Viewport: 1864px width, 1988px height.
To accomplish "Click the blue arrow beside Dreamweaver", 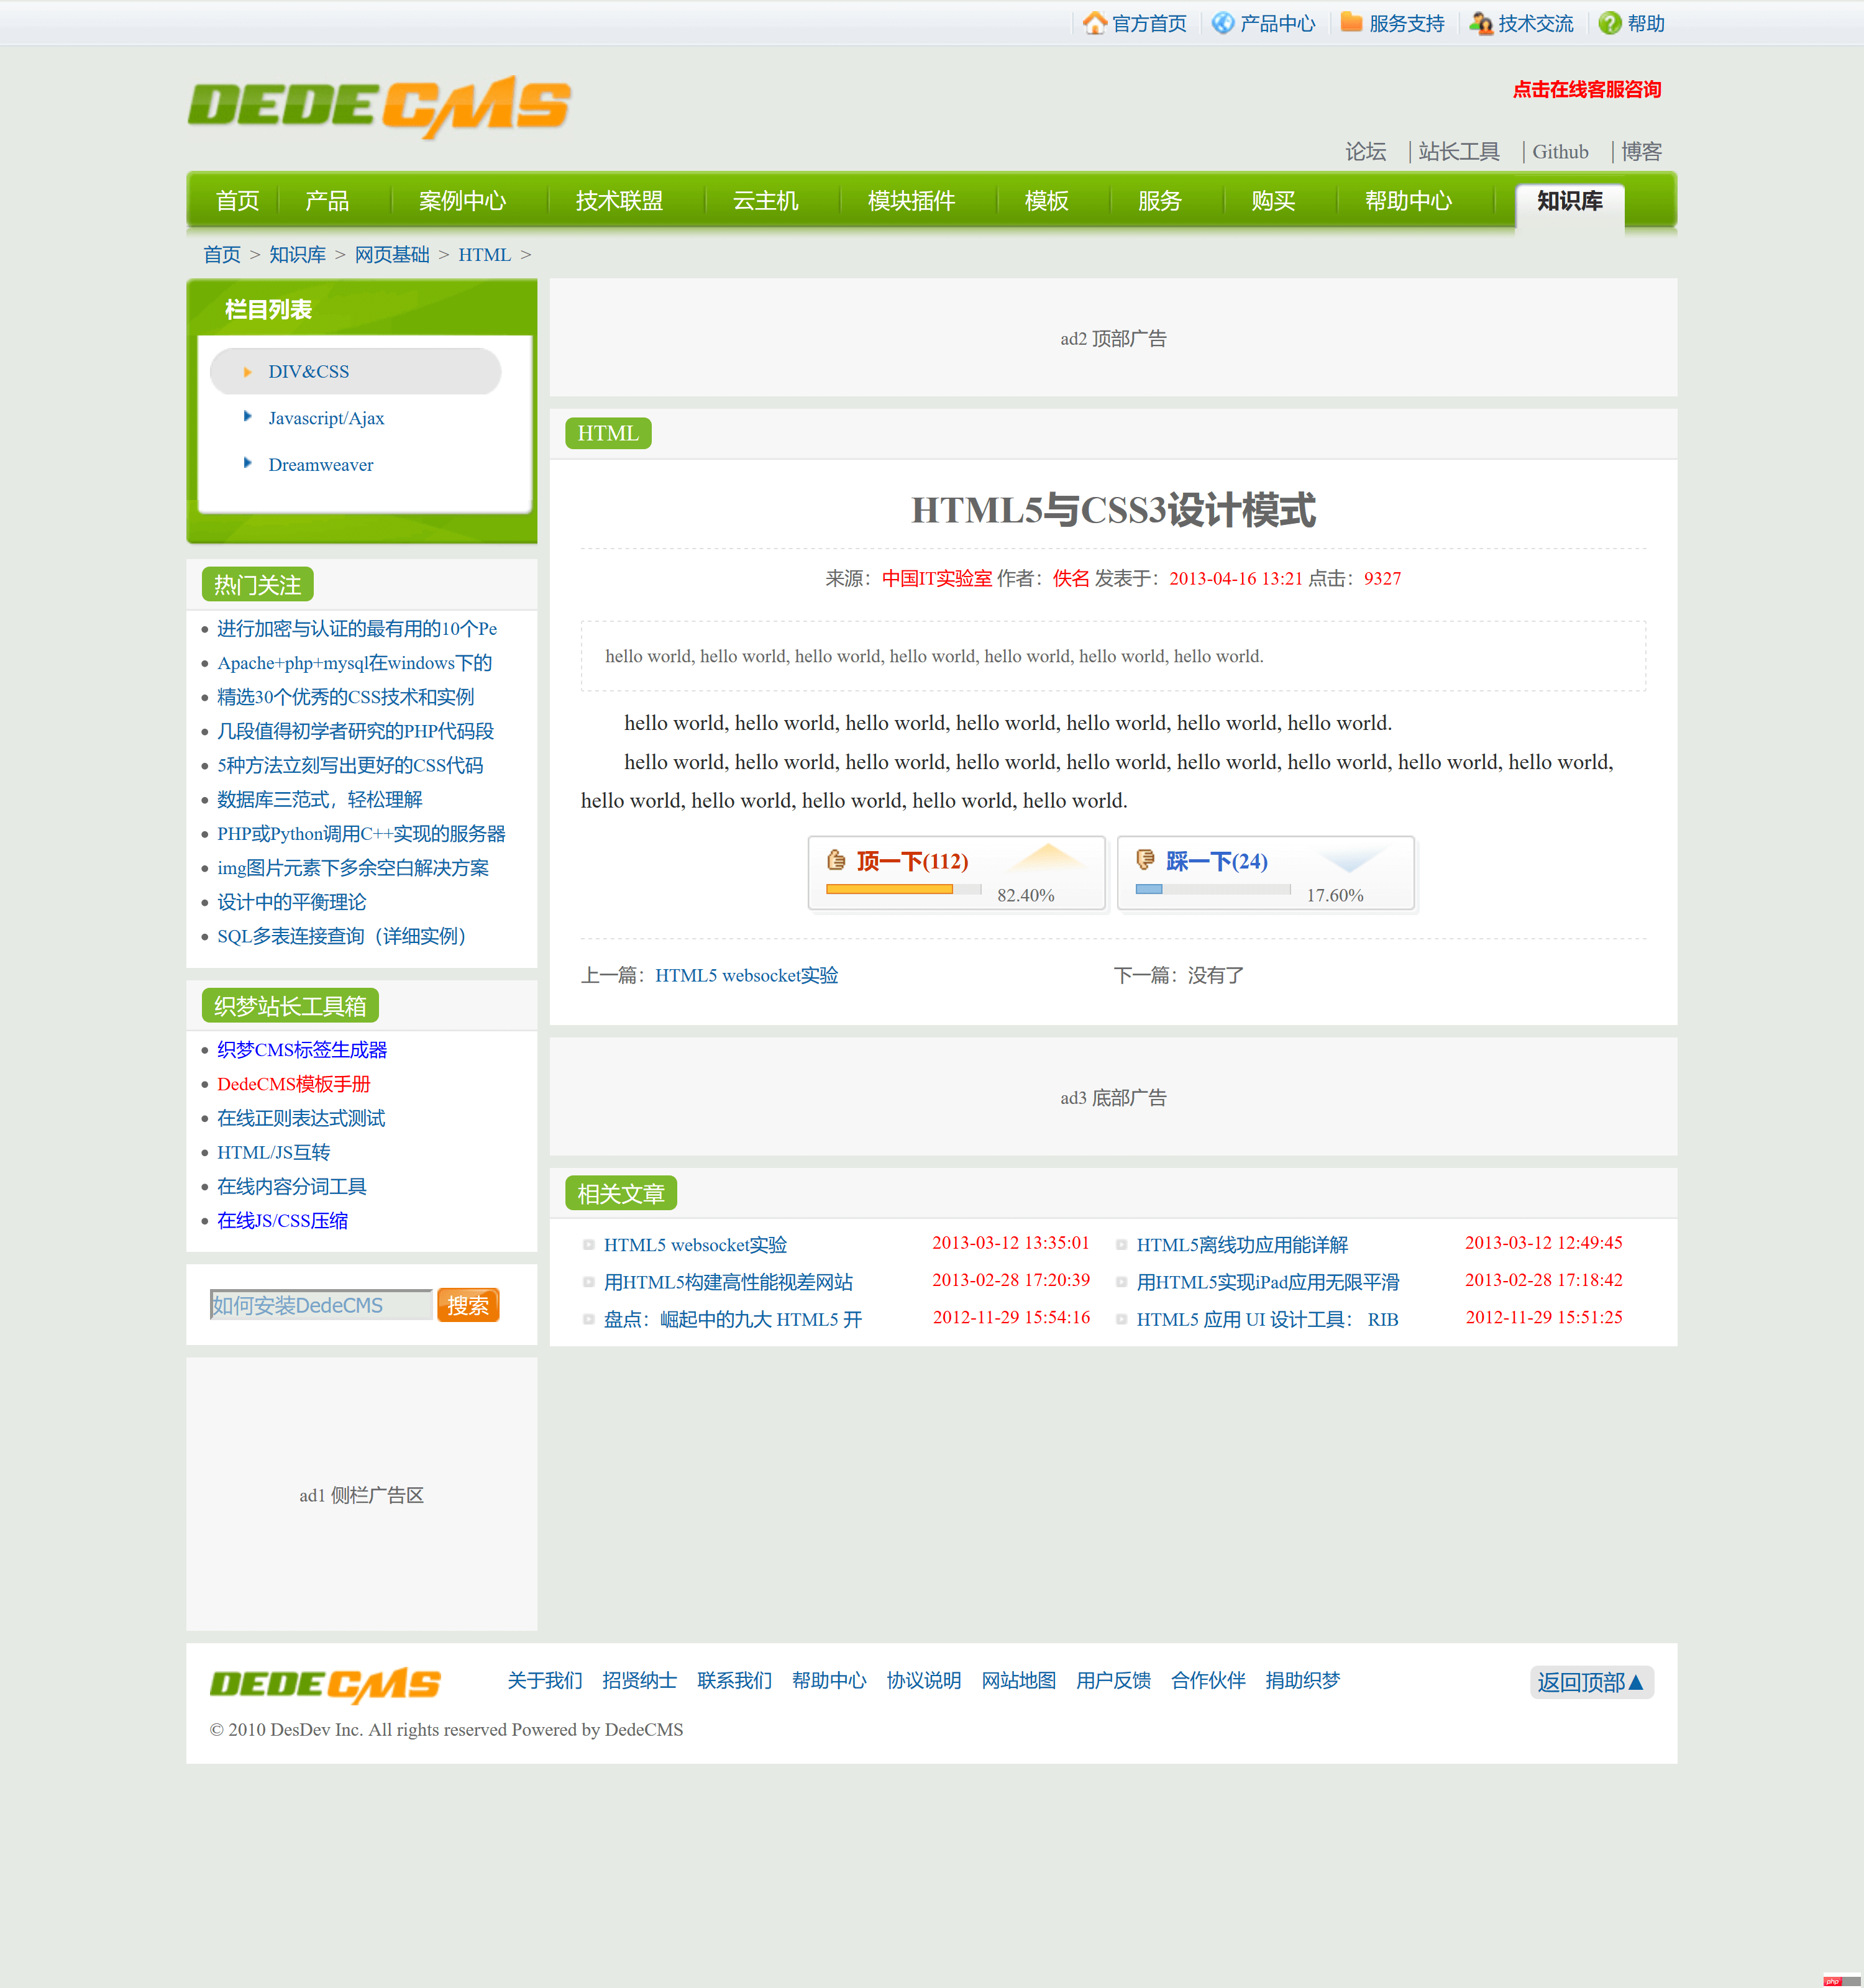I will tap(247, 462).
